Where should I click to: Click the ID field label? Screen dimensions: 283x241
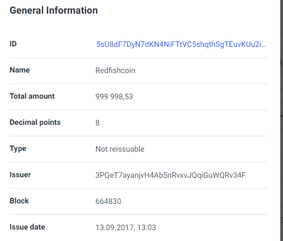pos(13,44)
